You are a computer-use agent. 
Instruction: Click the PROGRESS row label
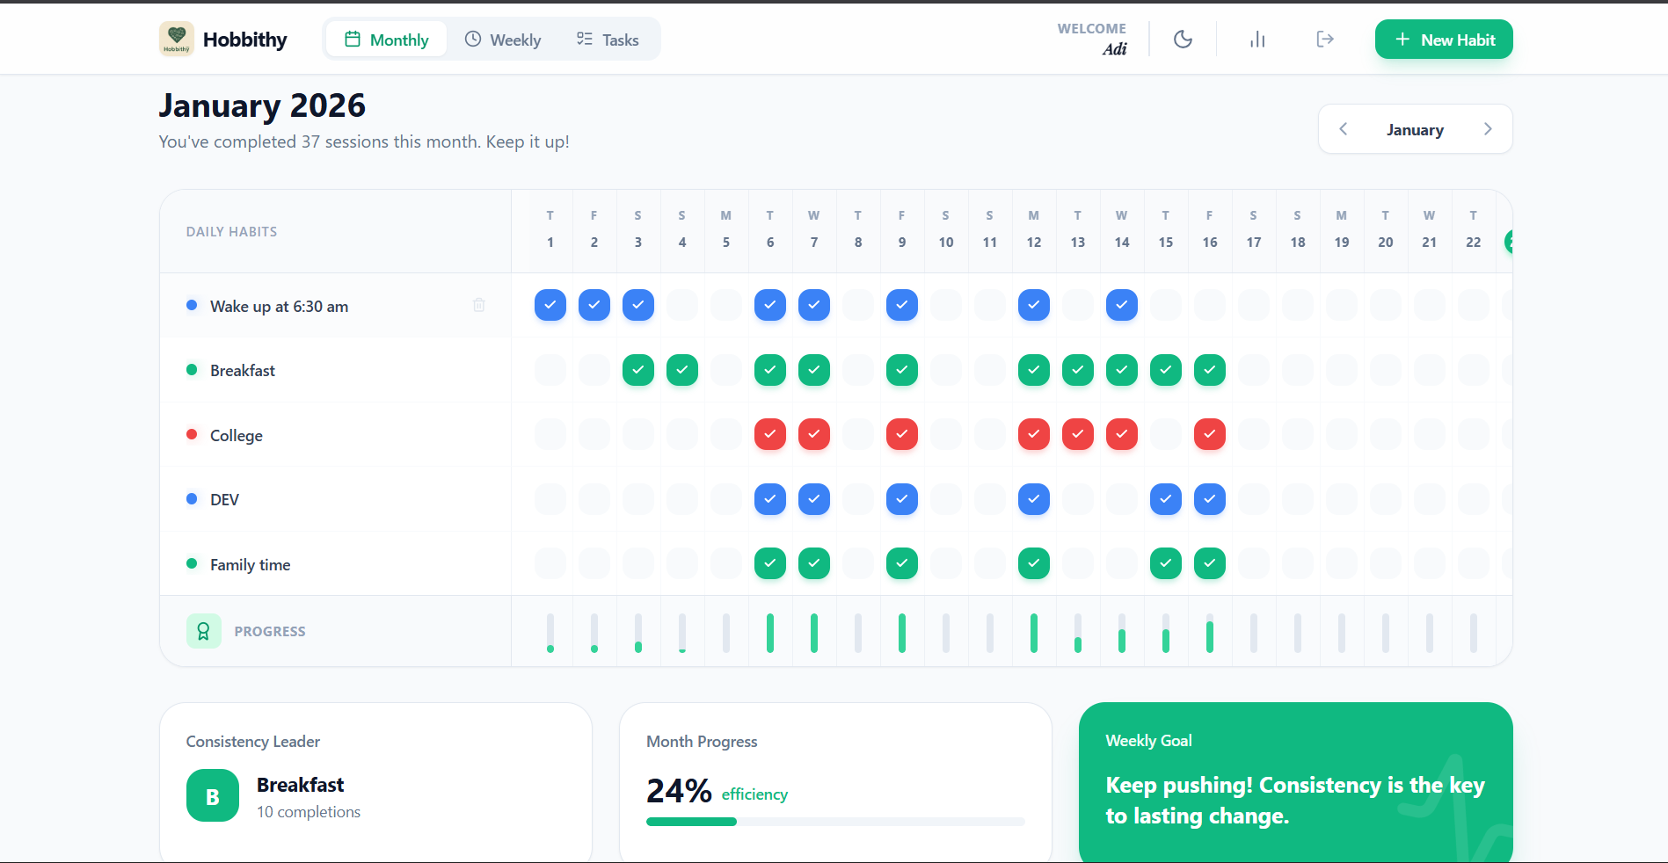[x=270, y=632]
